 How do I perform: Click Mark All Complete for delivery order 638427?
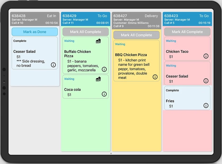[136, 35]
